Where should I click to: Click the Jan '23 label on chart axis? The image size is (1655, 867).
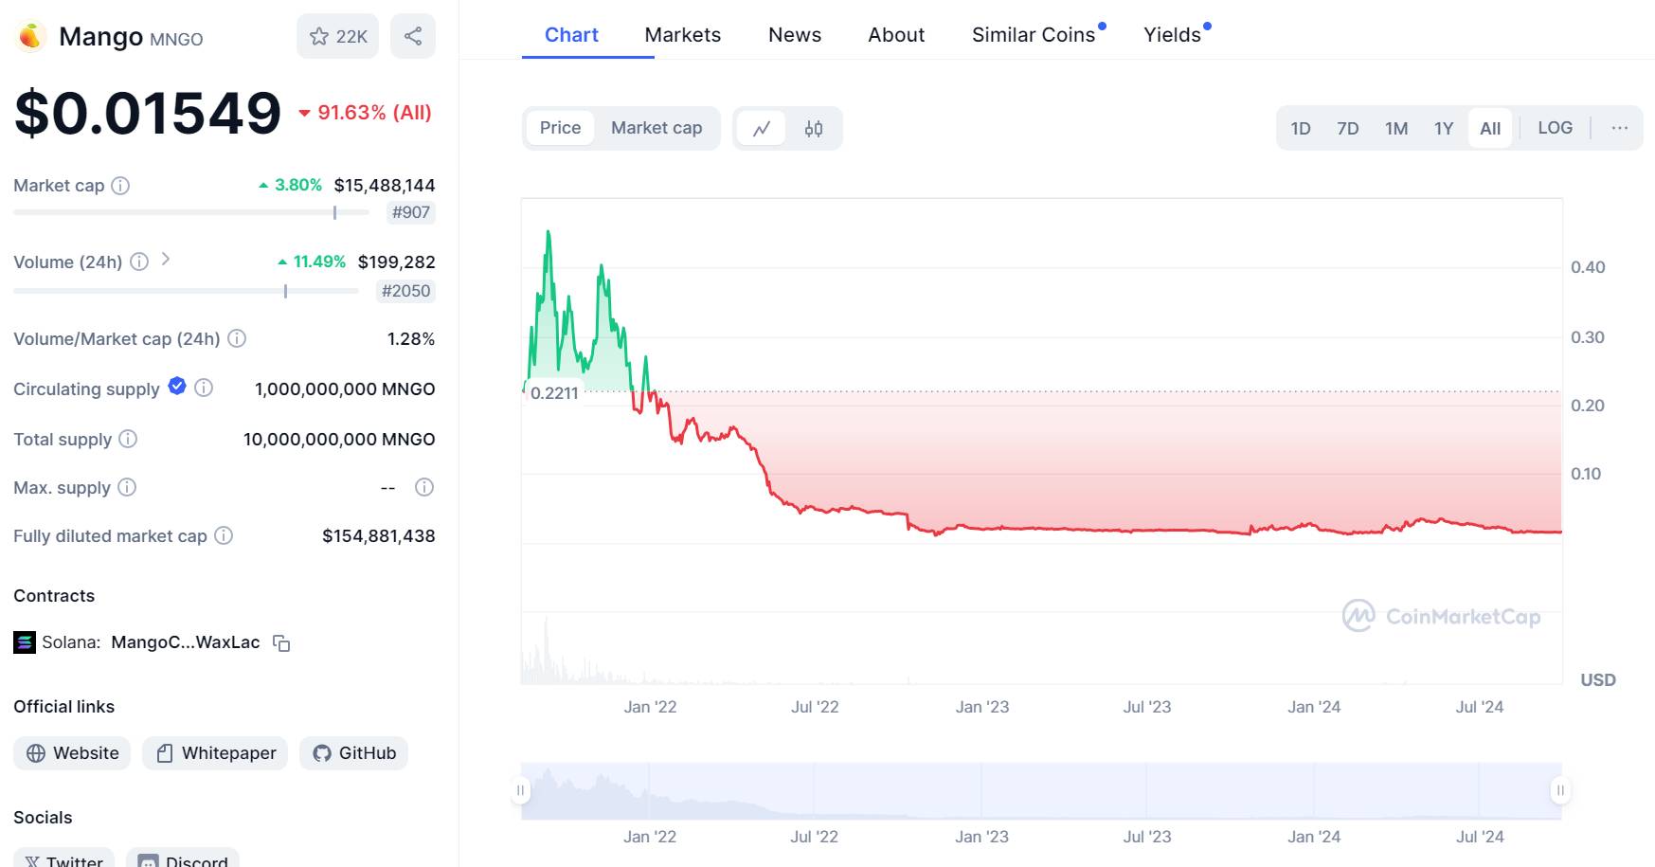982,707
